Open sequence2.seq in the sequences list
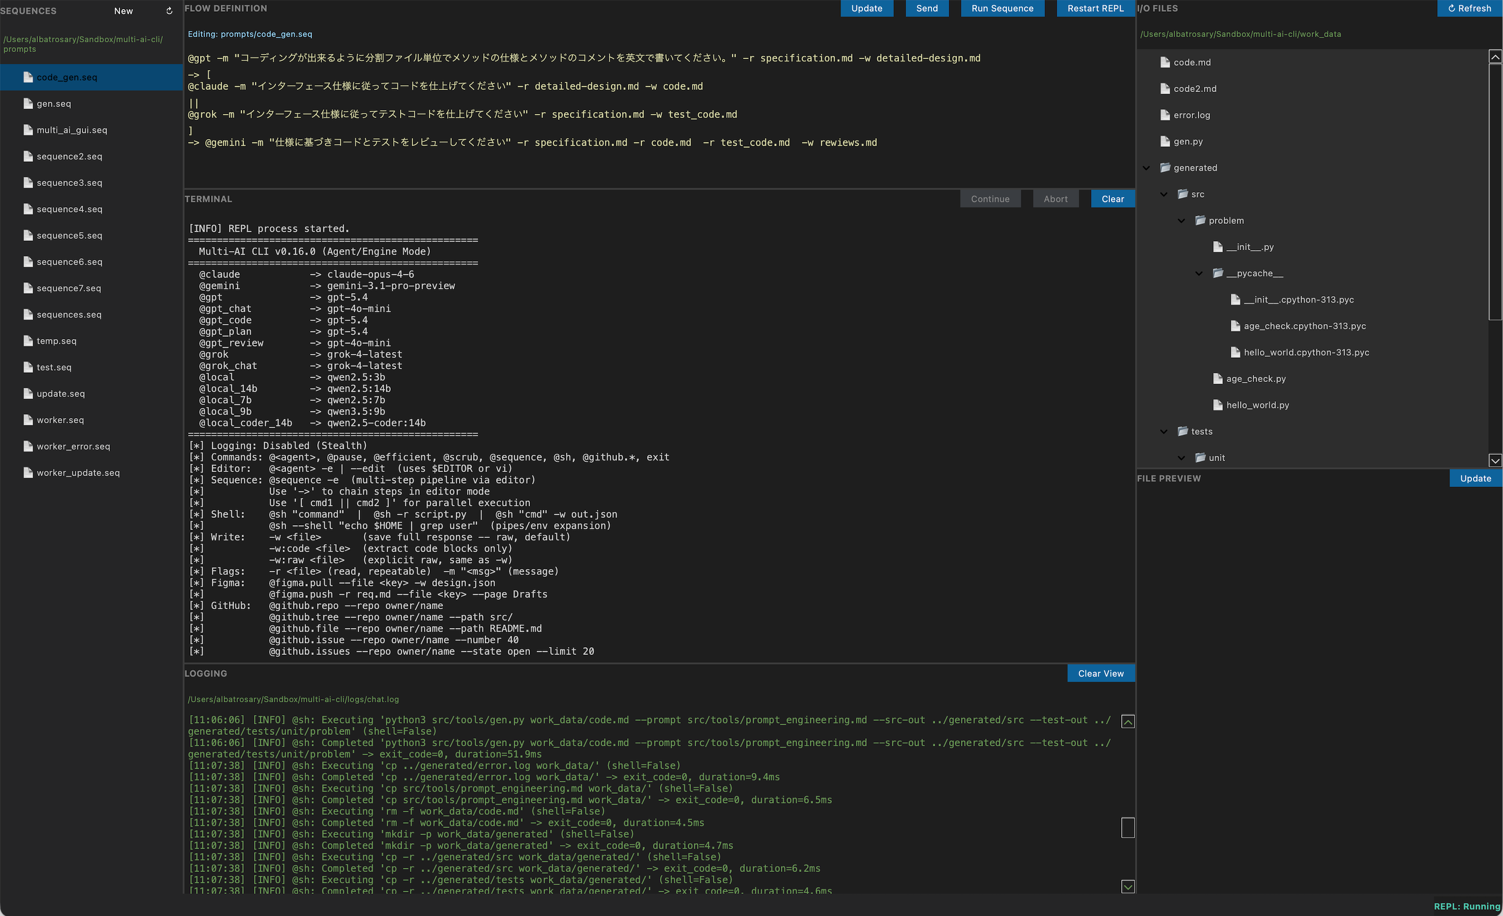This screenshot has height=916, width=1503. [x=92, y=156]
